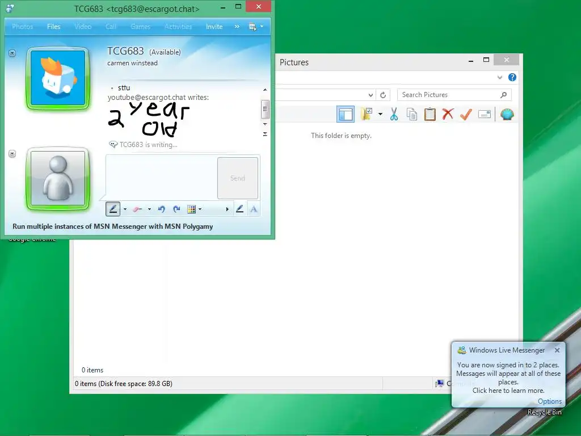
Task: Click the Classic Shell settings icon
Action: 507,114
